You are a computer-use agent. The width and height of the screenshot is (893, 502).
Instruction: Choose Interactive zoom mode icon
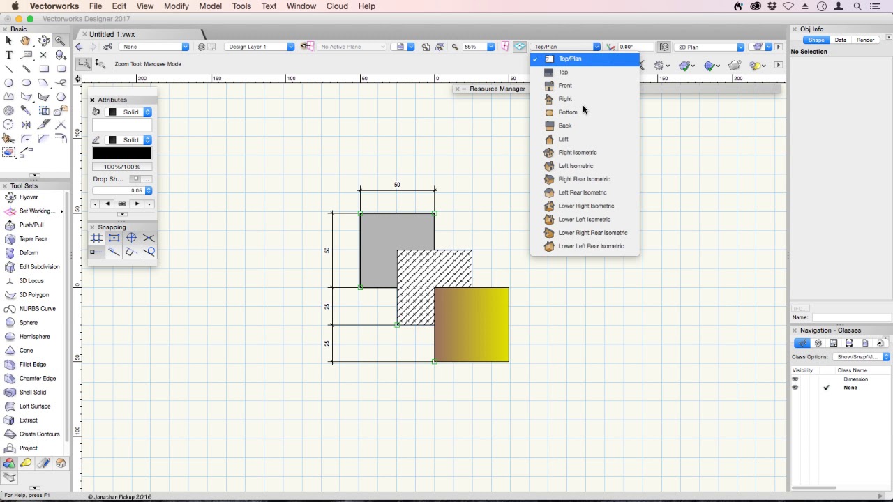(100, 63)
